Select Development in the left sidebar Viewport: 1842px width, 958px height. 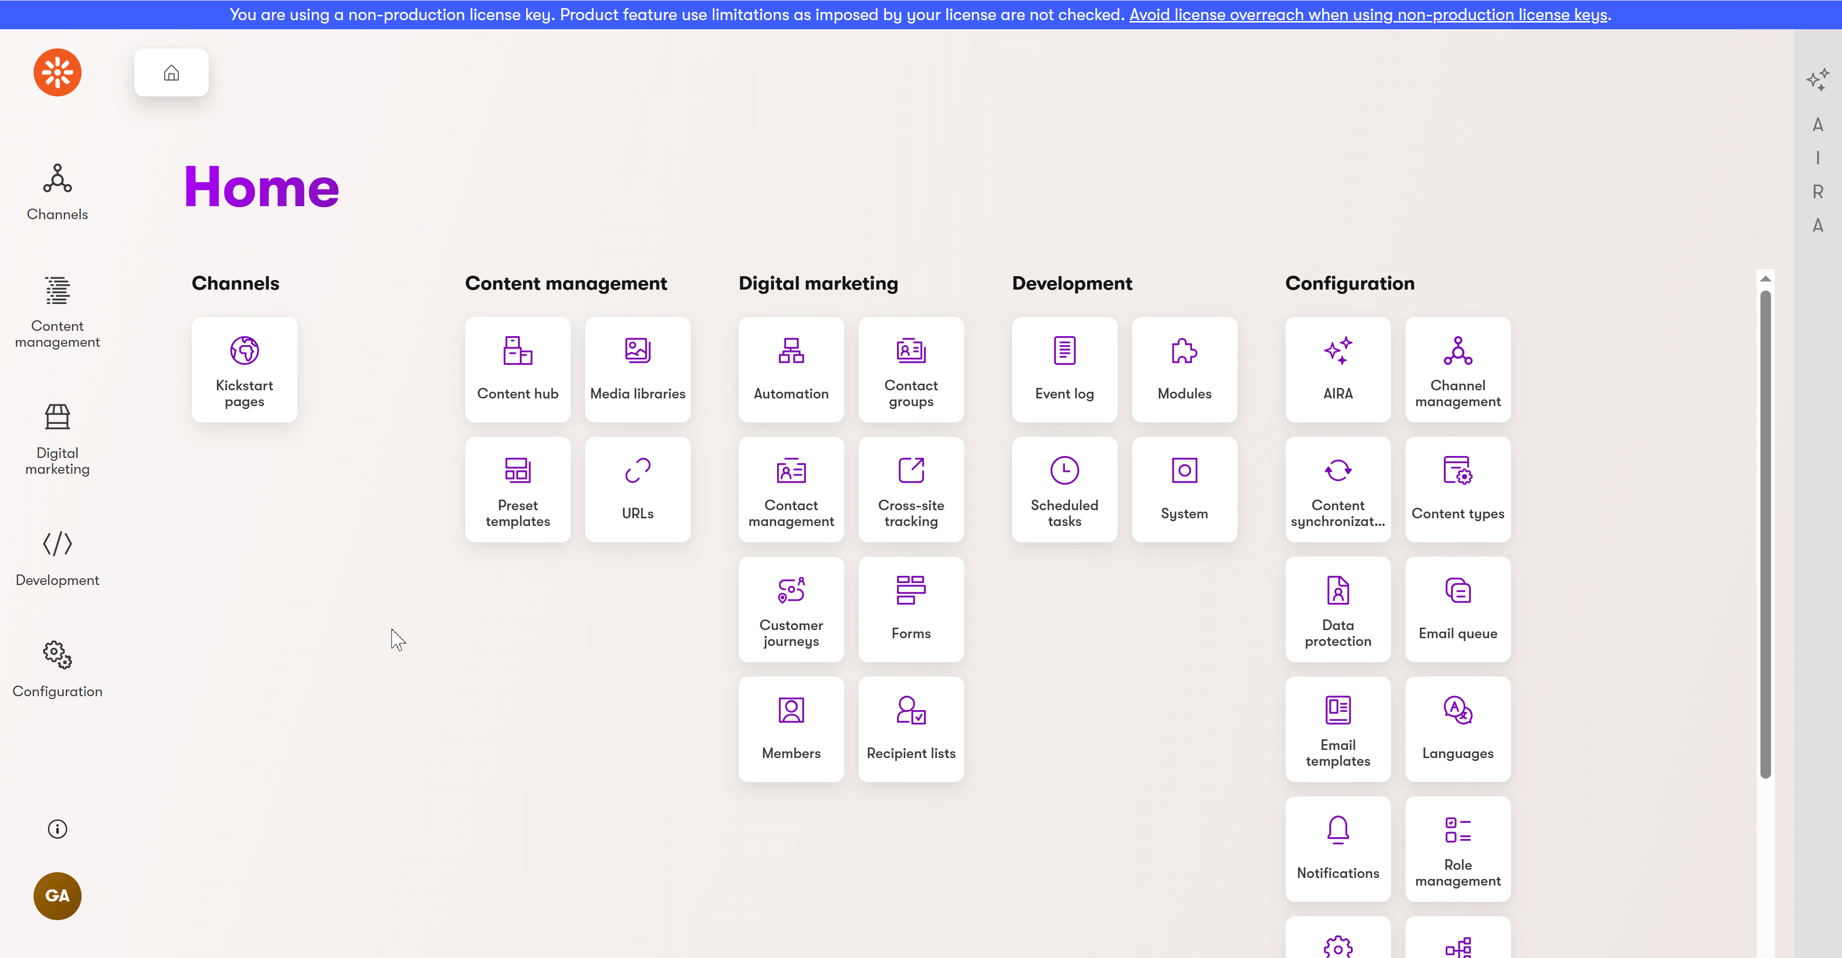[x=57, y=559]
